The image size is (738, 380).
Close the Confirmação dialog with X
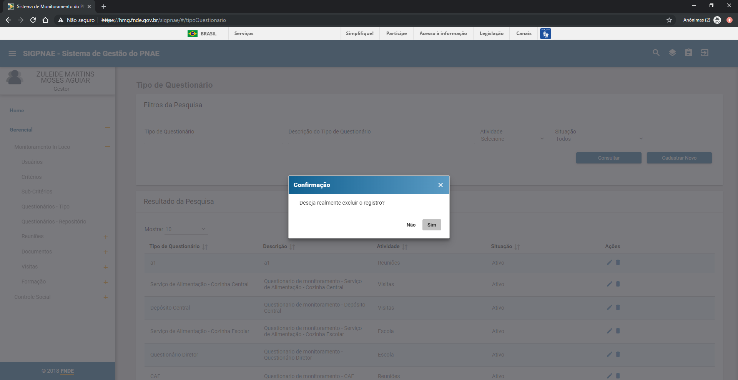(x=440, y=185)
